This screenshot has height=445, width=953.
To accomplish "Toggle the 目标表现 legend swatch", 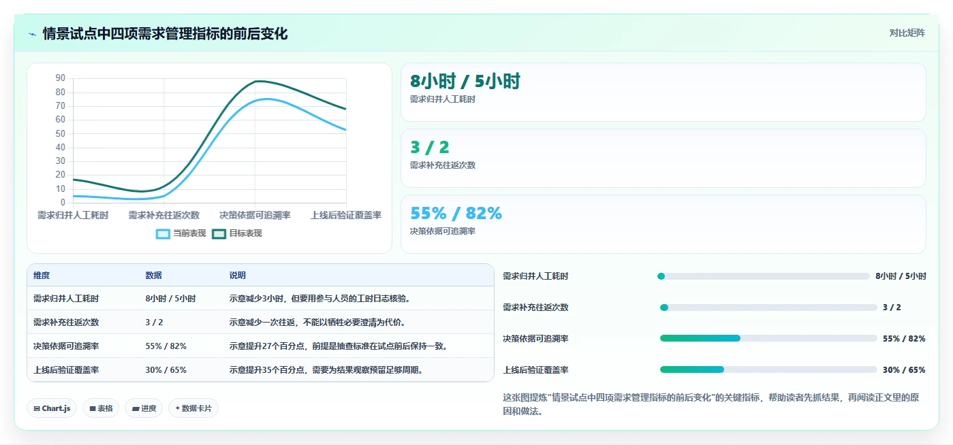I will [x=219, y=233].
